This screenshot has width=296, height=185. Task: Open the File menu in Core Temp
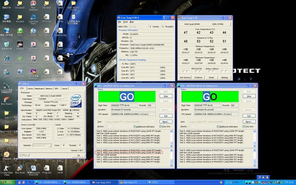point(119,22)
